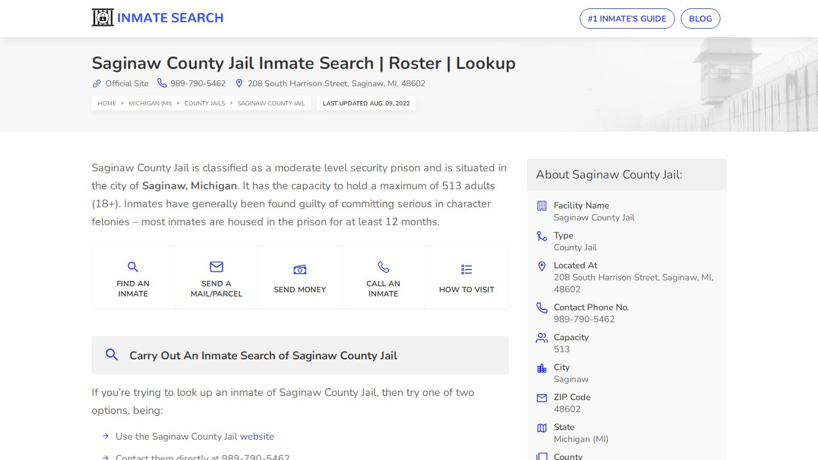Click the search icon in Carry Out heading
Image resolution: width=818 pixels, height=460 pixels.
[x=111, y=355]
